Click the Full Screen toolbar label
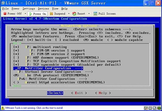The width and height of the screenshot is (162, 111). pyautogui.click(x=107, y=14)
